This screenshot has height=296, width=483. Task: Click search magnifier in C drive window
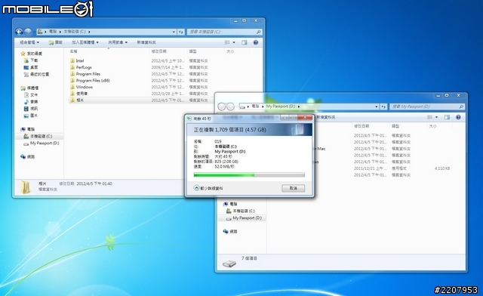pos(258,32)
